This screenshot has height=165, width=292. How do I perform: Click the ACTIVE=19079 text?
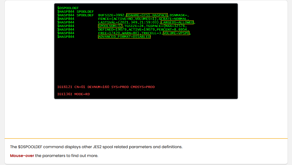coord(141,30)
